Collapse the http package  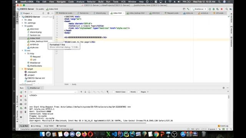[x=25, y=54]
